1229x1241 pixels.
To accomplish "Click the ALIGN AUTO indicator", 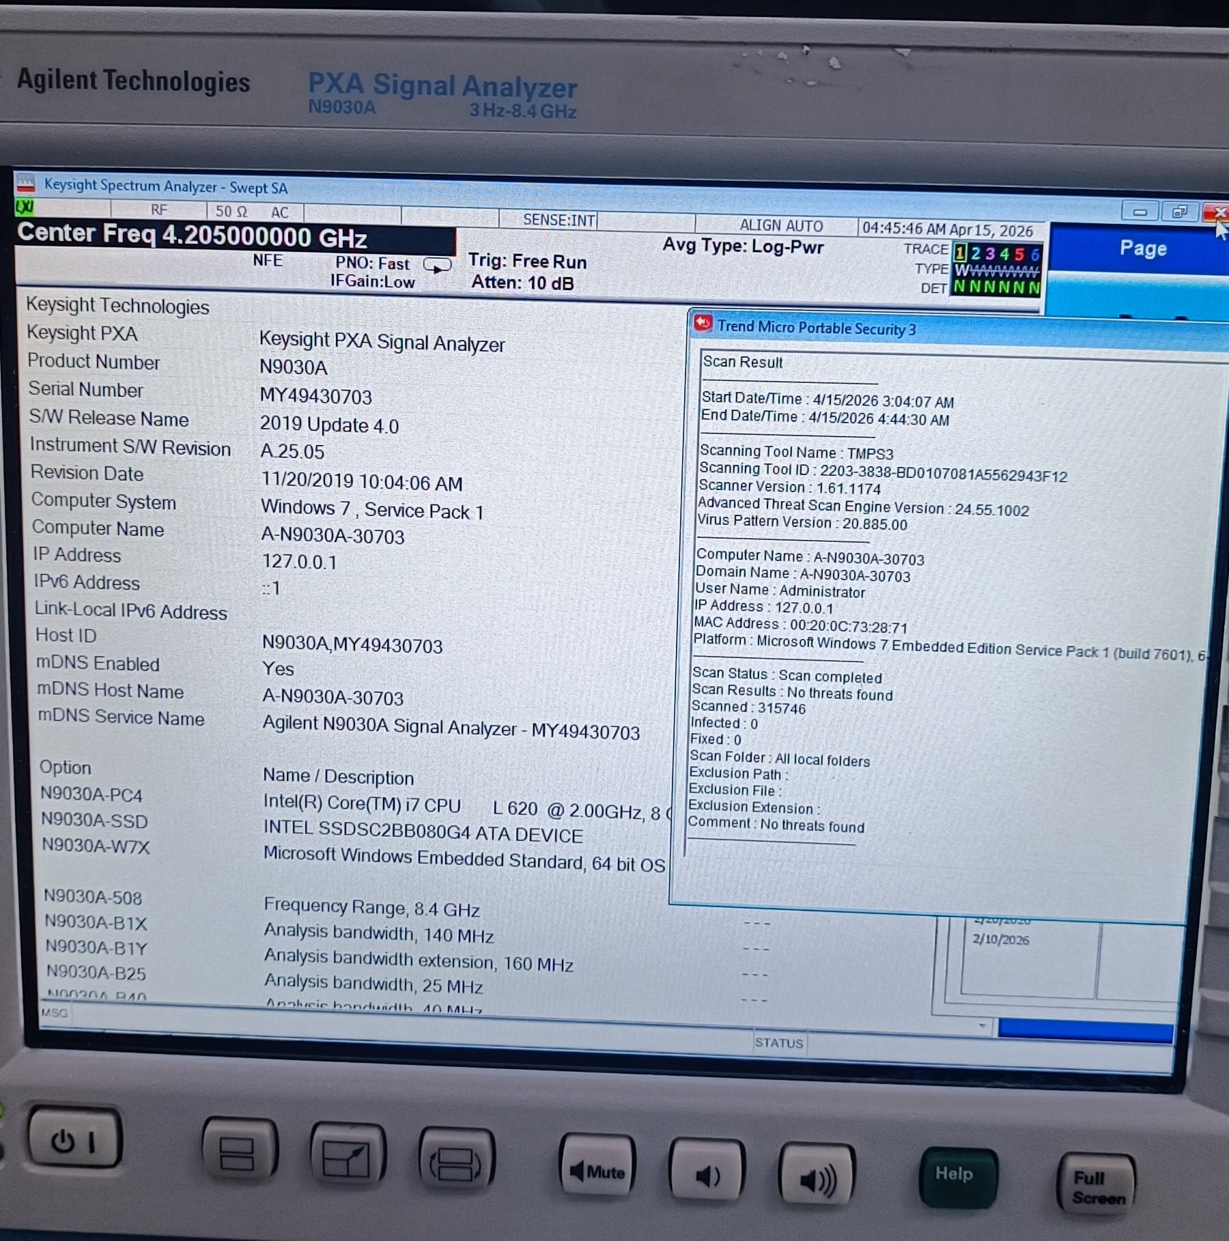I will pos(781,225).
